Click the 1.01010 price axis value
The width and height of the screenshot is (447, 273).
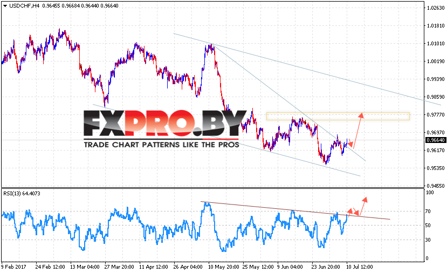436,43
